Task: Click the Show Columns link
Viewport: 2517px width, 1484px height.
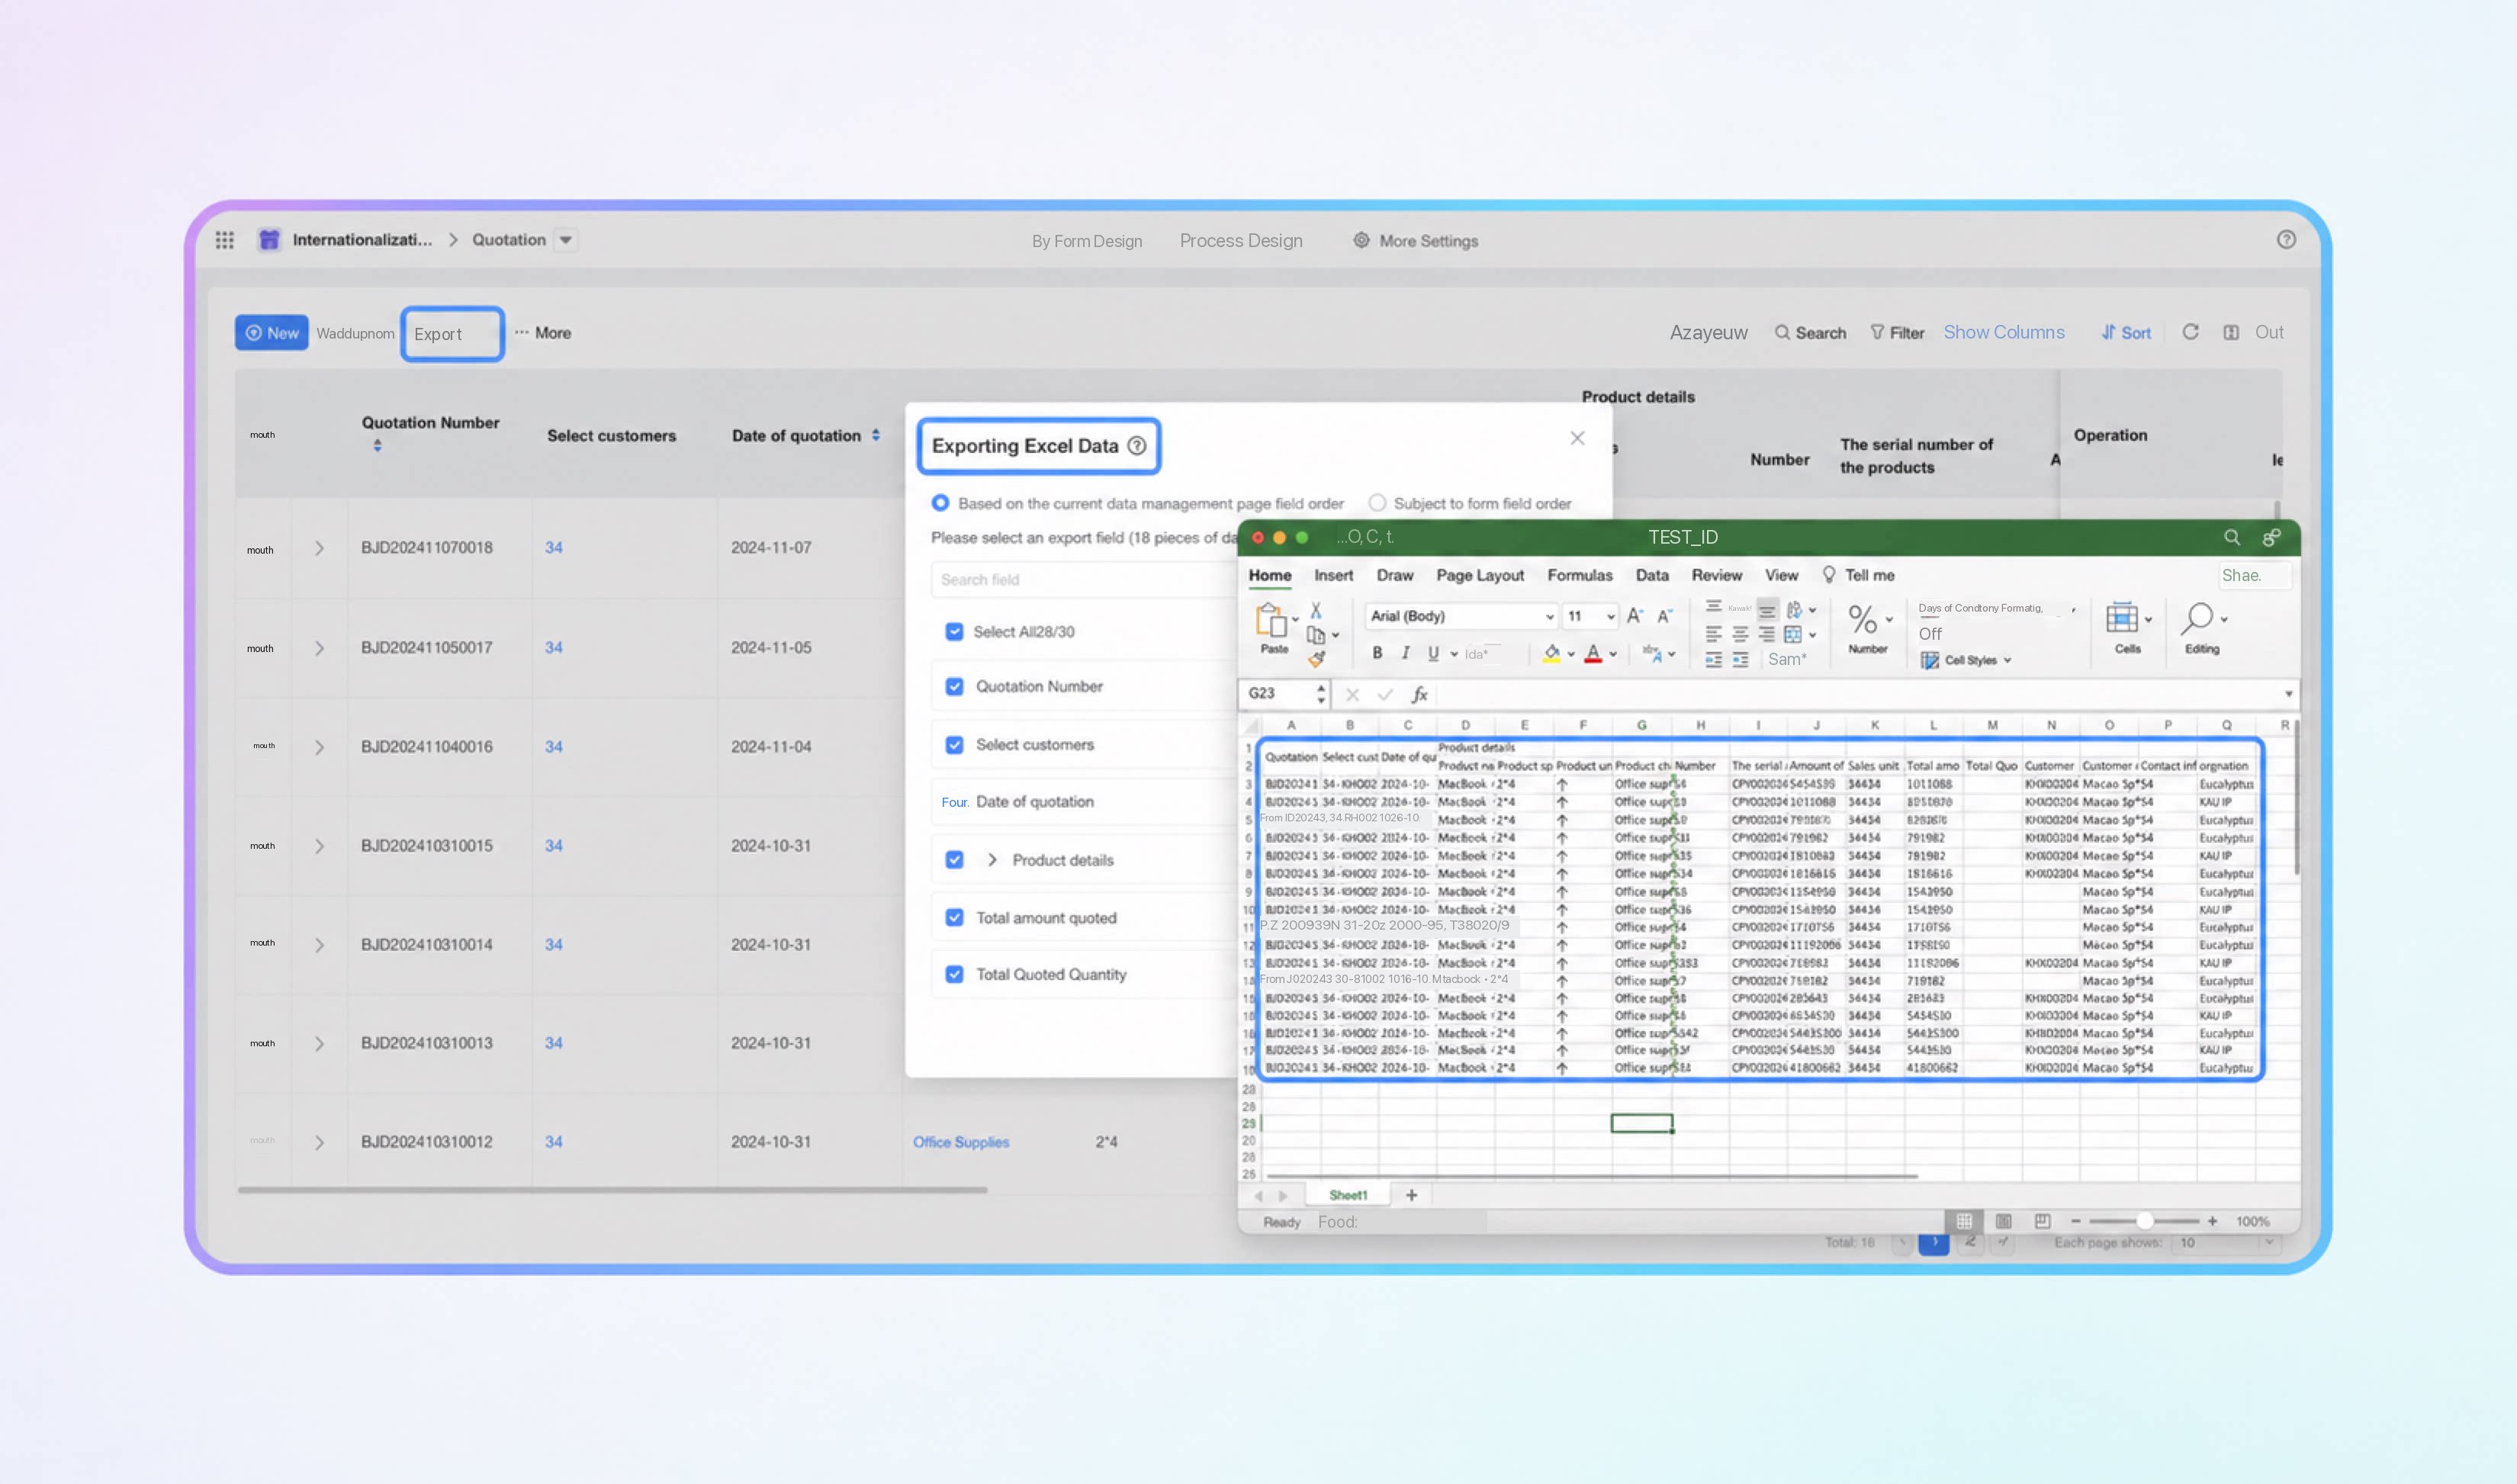Action: (2003, 332)
